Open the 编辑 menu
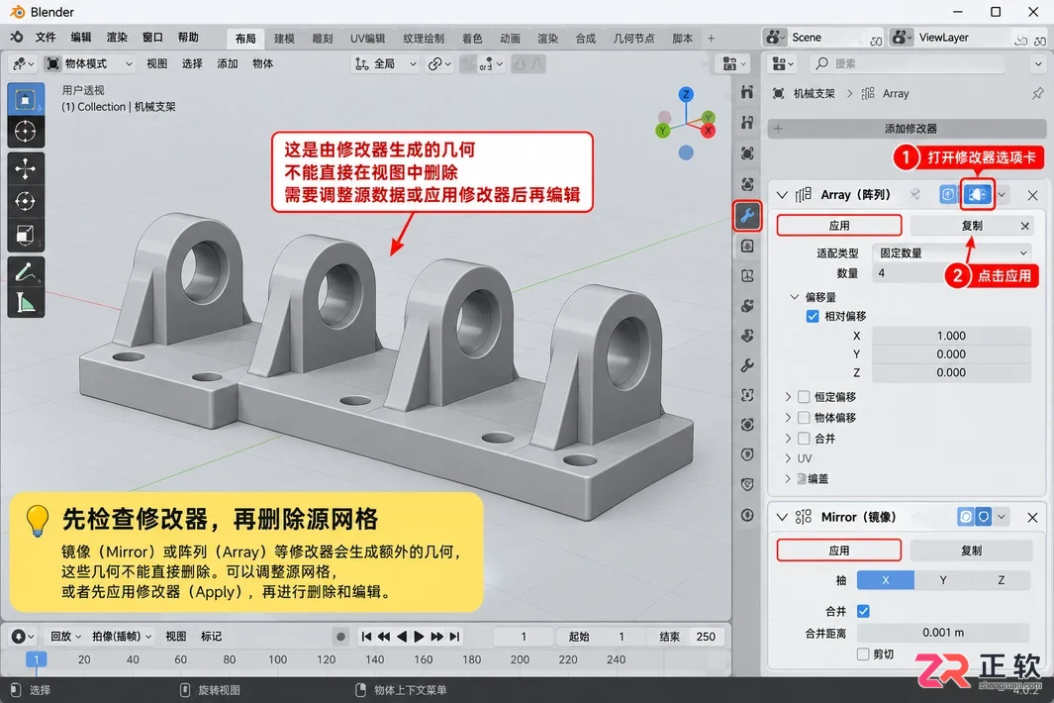 tap(81, 38)
